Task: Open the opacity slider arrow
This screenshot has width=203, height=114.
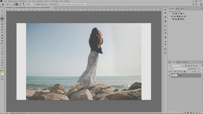Action: click(x=202, y=69)
